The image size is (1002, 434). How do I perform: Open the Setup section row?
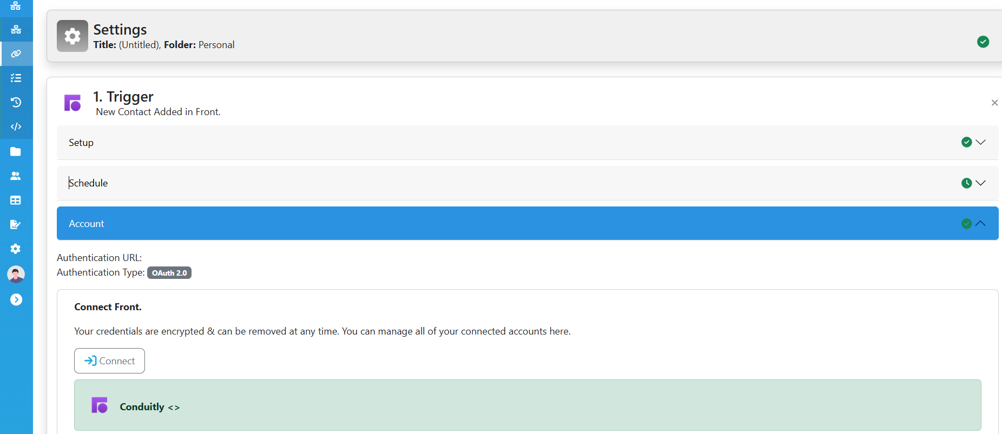pyautogui.click(x=528, y=142)
